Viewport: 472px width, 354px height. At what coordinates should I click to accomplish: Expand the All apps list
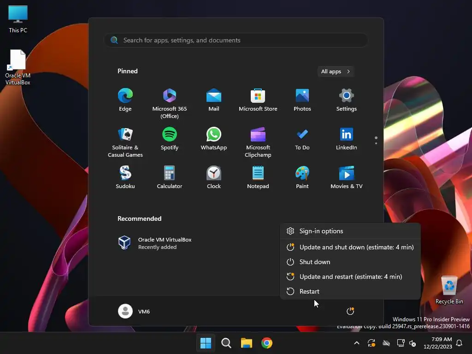(x=336, y=71)
